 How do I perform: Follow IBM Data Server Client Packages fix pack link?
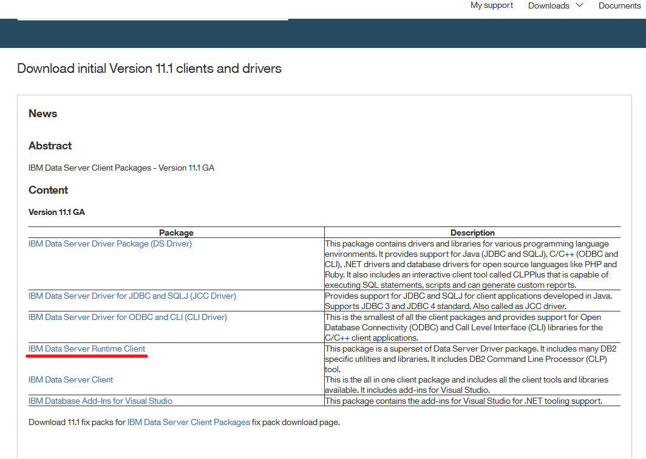(189, 423)
